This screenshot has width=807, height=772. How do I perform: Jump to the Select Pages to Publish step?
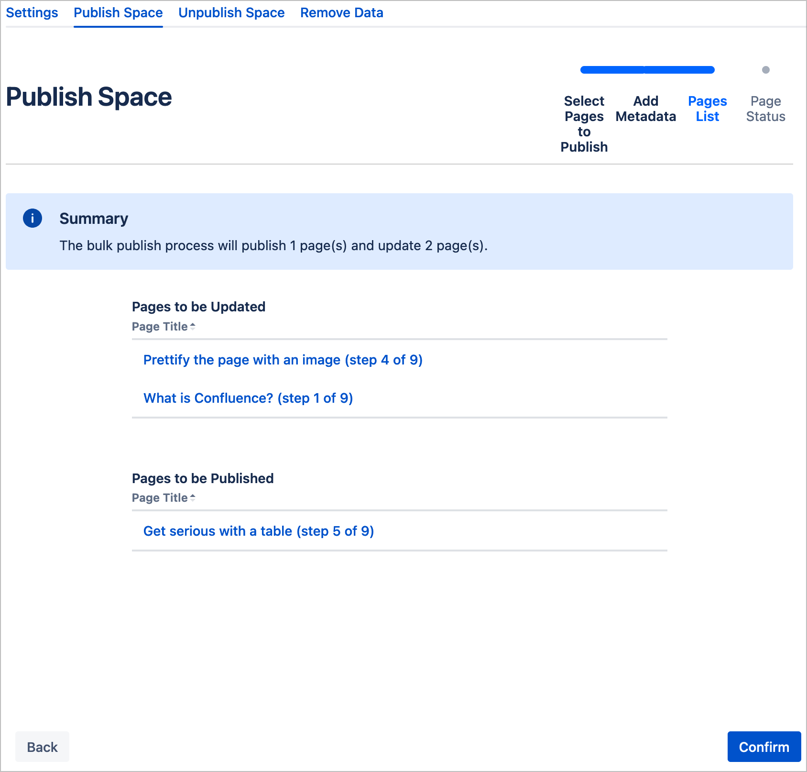point(584,124)
